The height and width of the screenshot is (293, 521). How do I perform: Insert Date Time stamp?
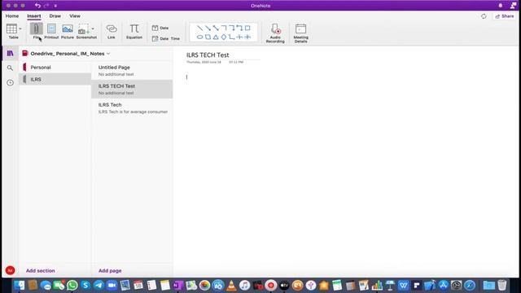click(x=166, y=38)
